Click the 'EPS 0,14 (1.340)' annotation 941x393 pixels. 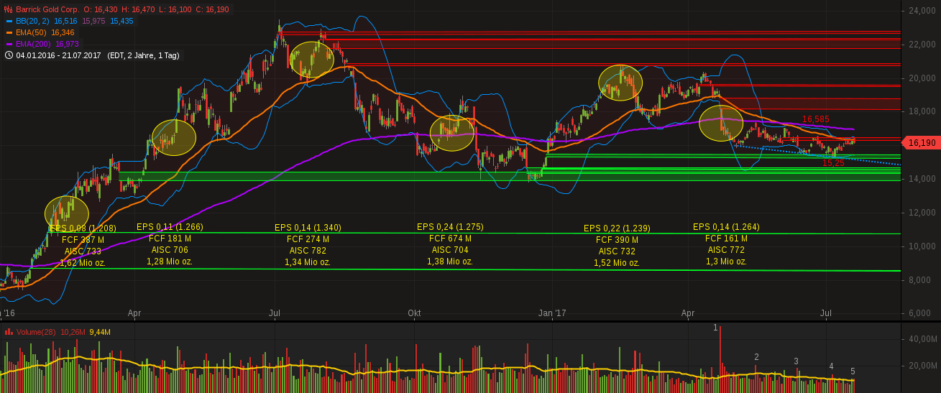click(308, 228)
